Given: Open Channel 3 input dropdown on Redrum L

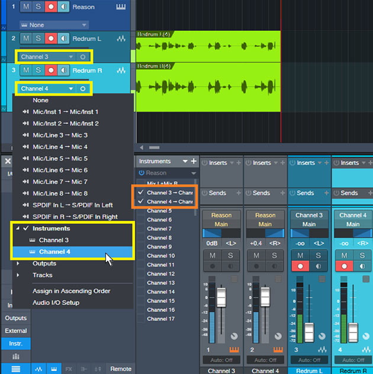Looking at the screenshot, I should (71, 57).
